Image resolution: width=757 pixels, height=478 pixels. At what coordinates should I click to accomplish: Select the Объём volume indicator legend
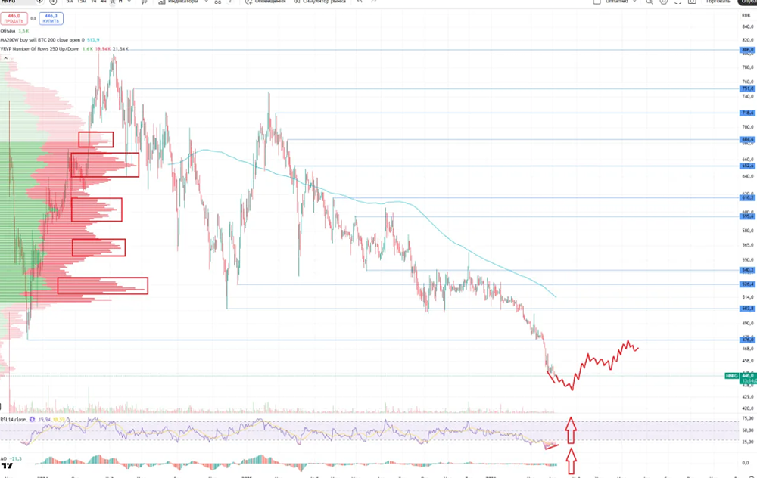8,31
